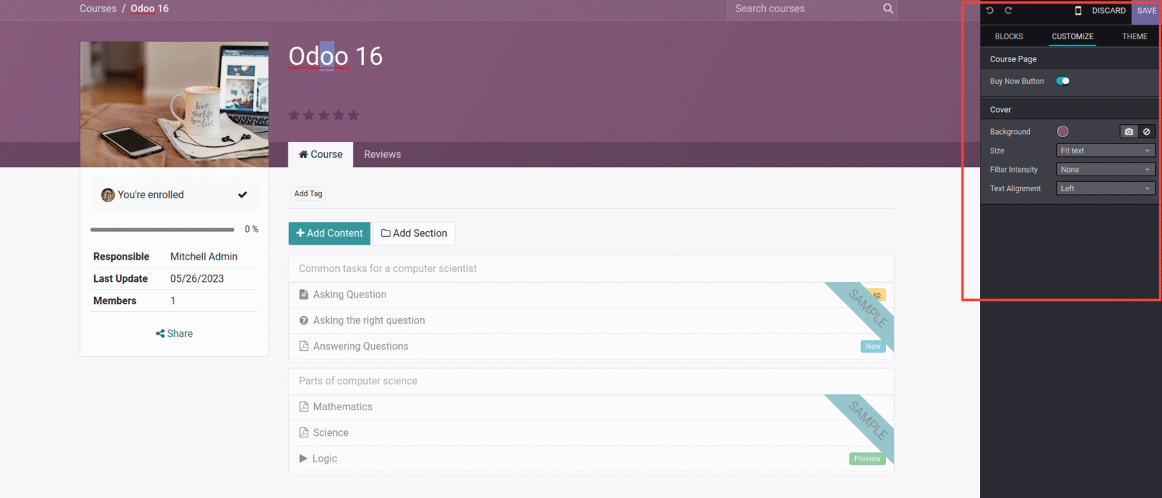Click the Parts of computer science heading

click(x=358, y=381)
